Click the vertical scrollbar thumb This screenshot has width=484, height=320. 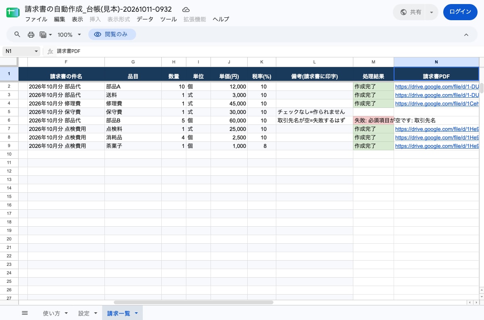click(482, 88)
